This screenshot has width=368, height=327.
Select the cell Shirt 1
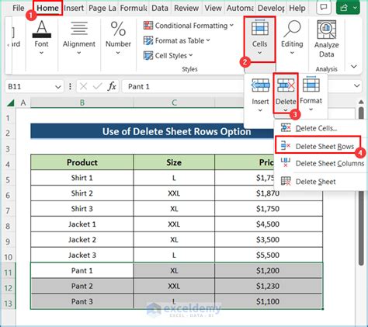click(x=82, y=178)
